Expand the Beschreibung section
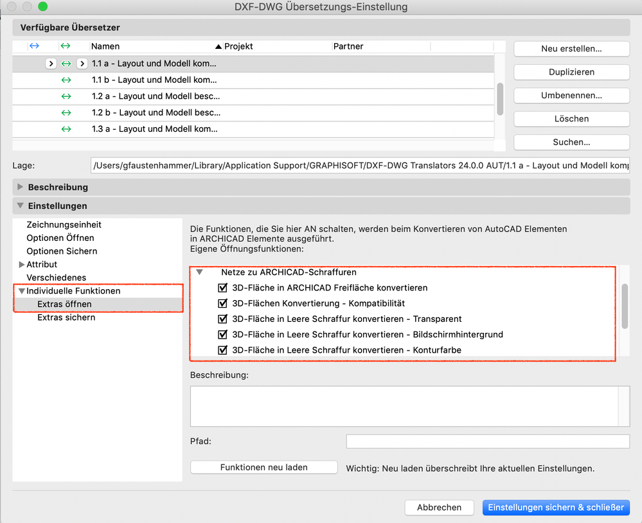 (20, 186)
